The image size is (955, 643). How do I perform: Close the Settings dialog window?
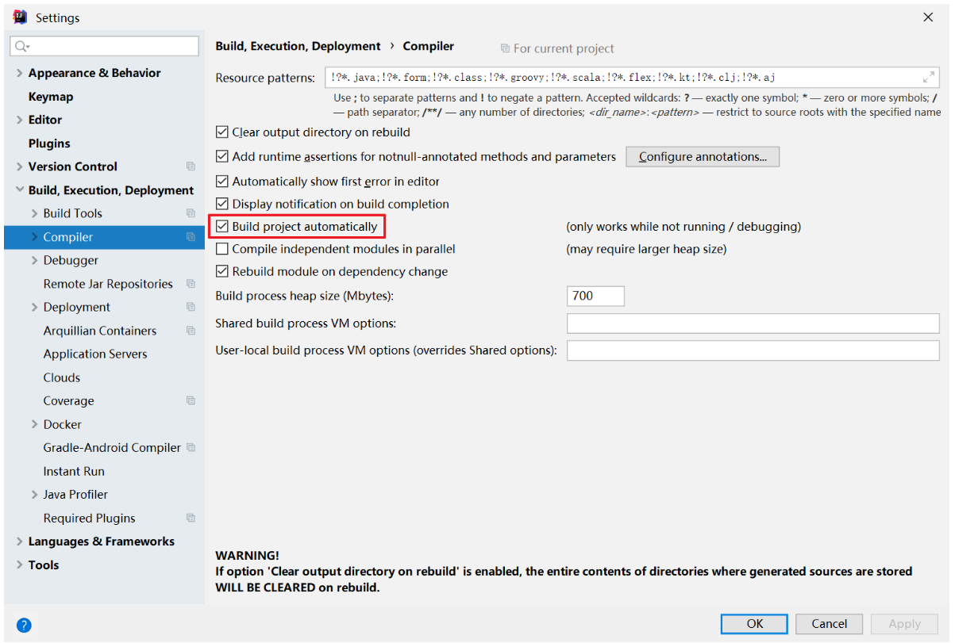[928, 17]
